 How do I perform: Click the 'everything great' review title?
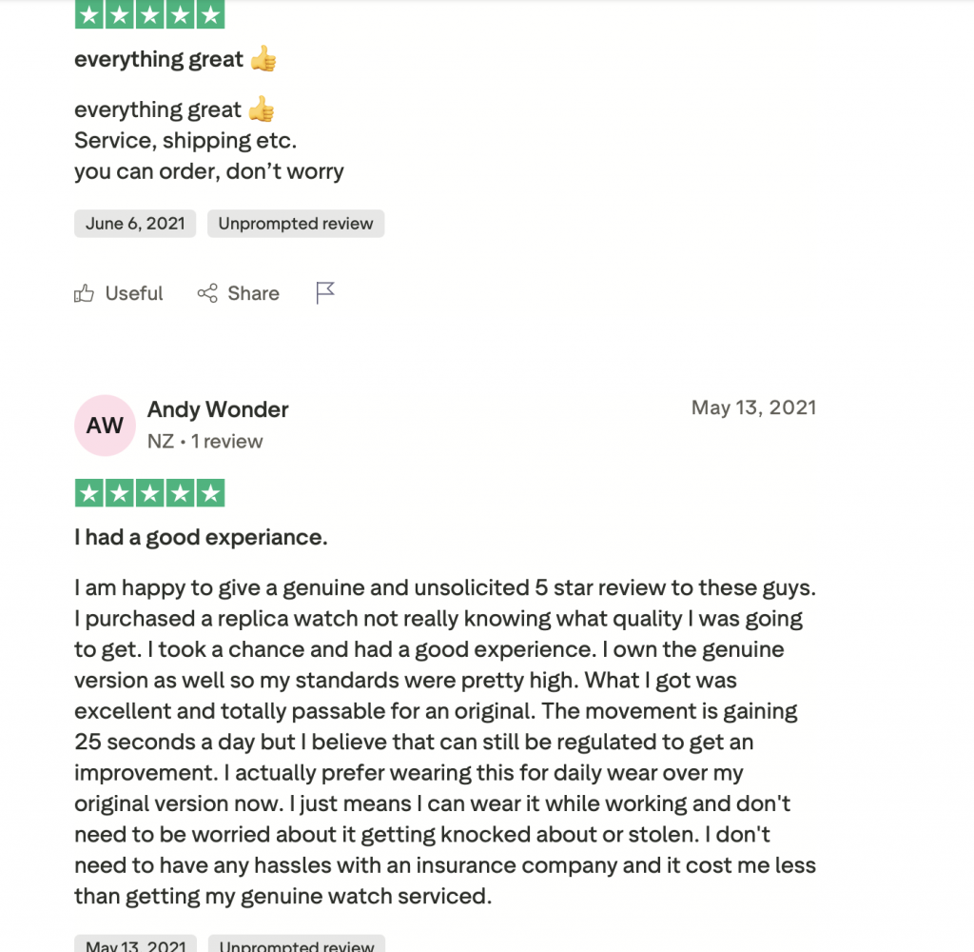159,59
